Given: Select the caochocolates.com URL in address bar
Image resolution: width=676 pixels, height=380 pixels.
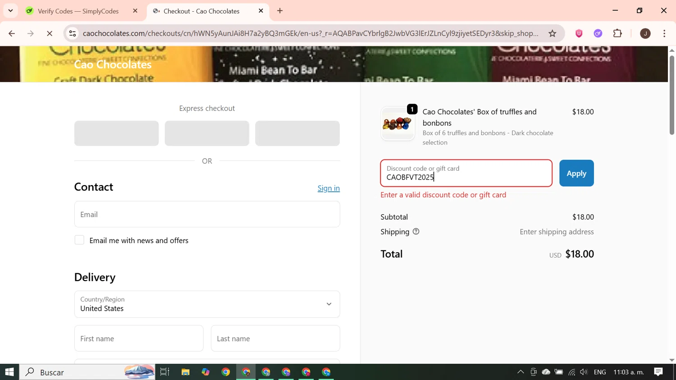Looking at the screenshot, I should (x=311, y=33).
